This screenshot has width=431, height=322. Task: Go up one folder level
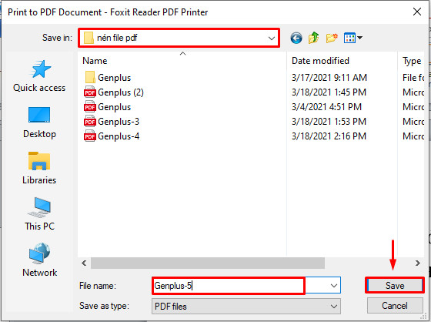click(x=314, y=38)
